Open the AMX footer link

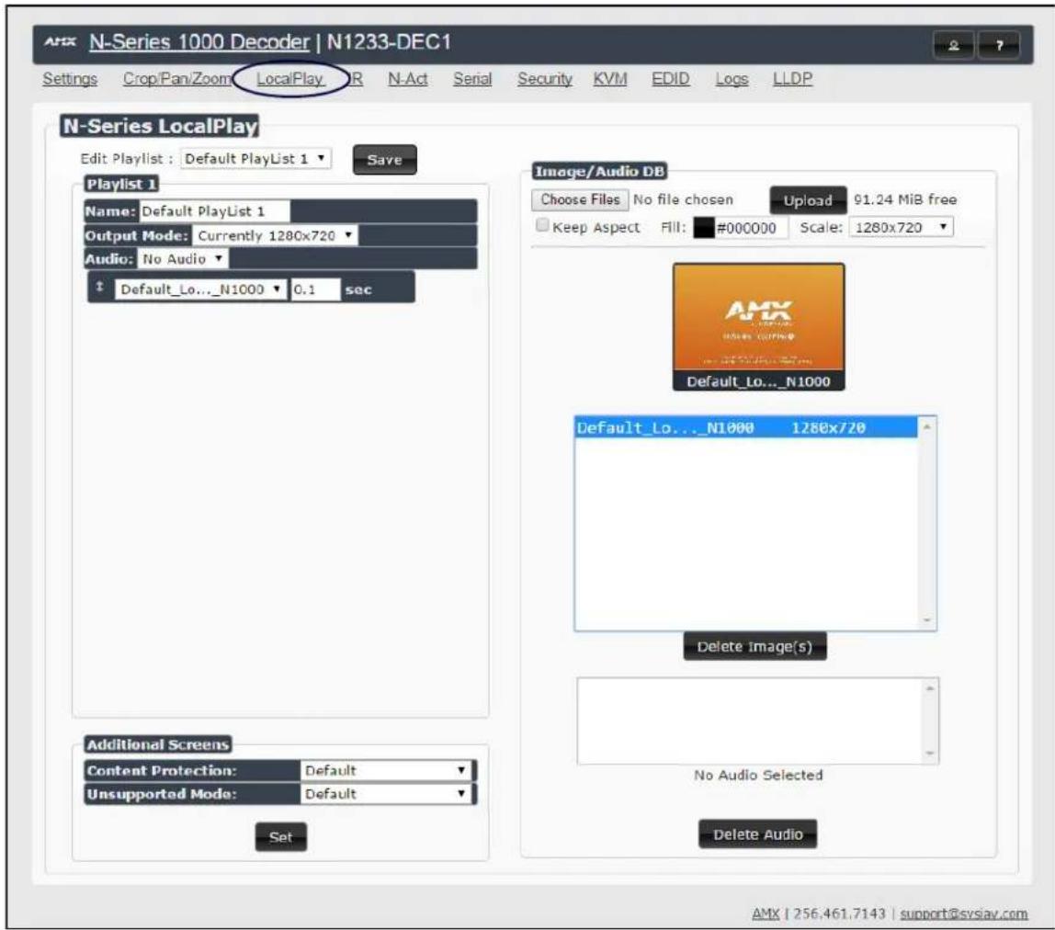[x=765, y=913]
